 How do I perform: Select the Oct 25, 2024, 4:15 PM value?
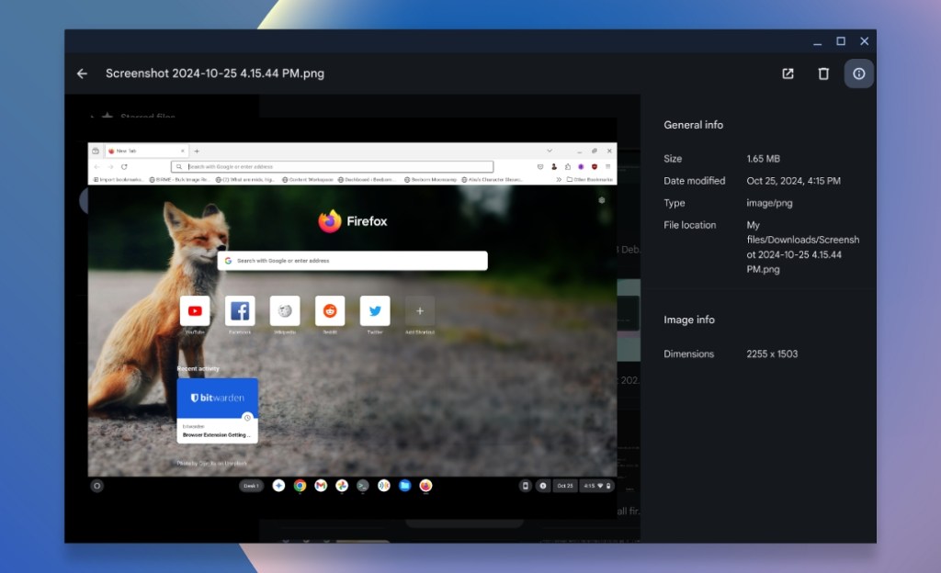click(793, 181)
